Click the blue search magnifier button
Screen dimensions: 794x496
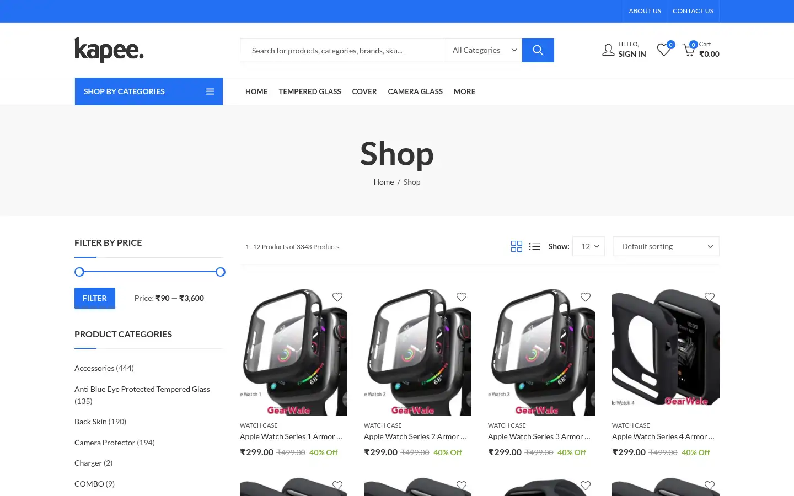coord(538,50)
